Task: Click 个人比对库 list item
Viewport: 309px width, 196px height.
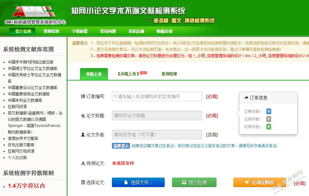Action: click(17, 157)
